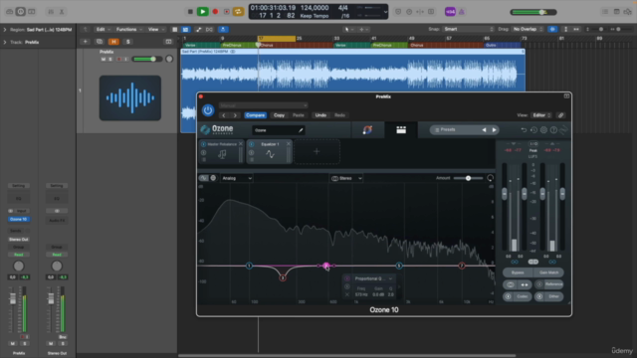Select previous Ozone preset with left arrow

[x=484, y=130]
